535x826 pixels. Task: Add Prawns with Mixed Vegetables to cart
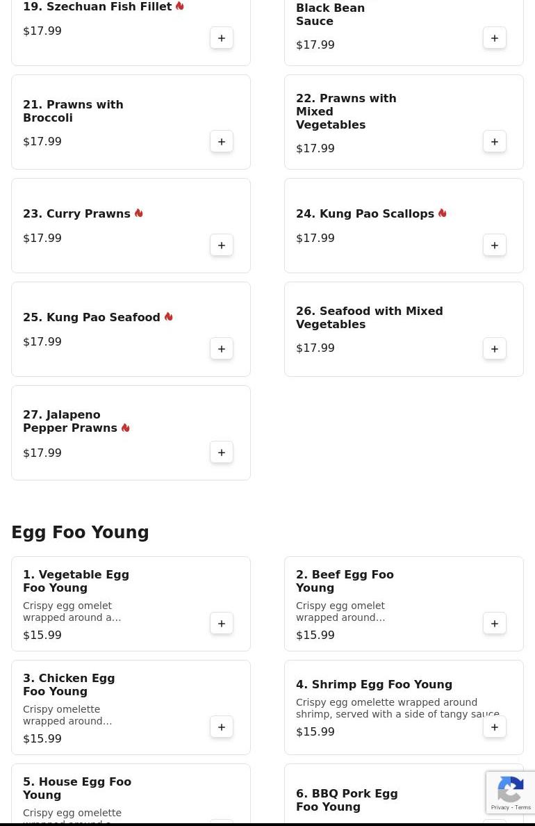click(x=495, y=141)
